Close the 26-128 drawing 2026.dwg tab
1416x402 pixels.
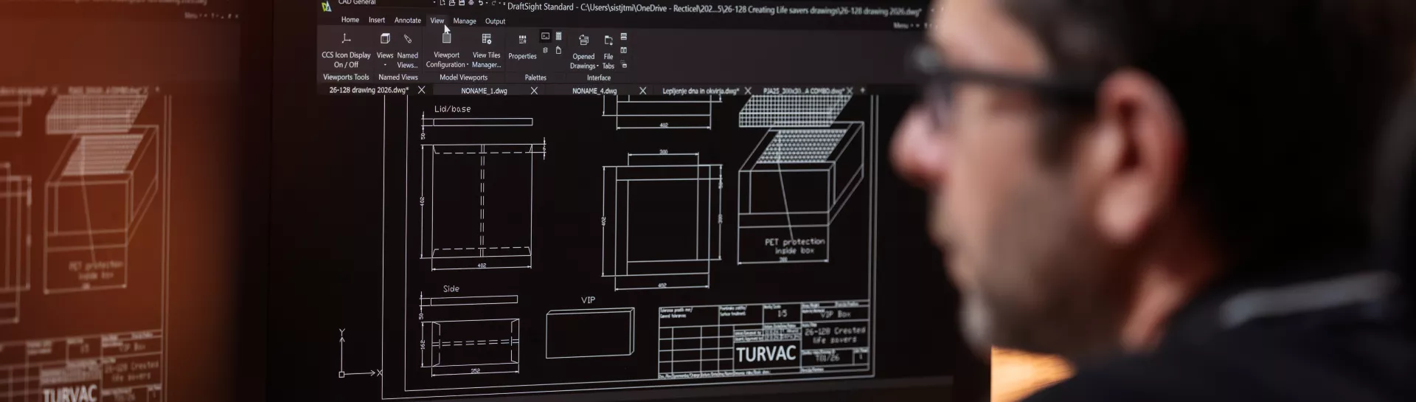[422, 90]
